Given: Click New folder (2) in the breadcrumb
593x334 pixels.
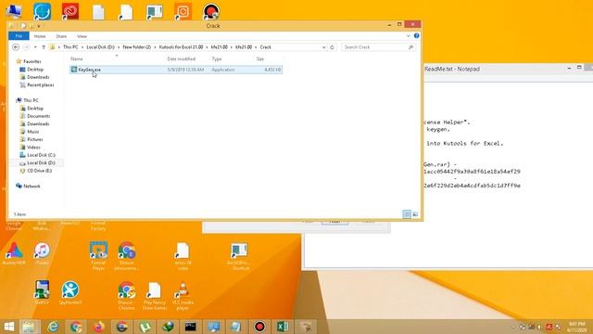Looking at the screenshot, I should coord(136,47).
